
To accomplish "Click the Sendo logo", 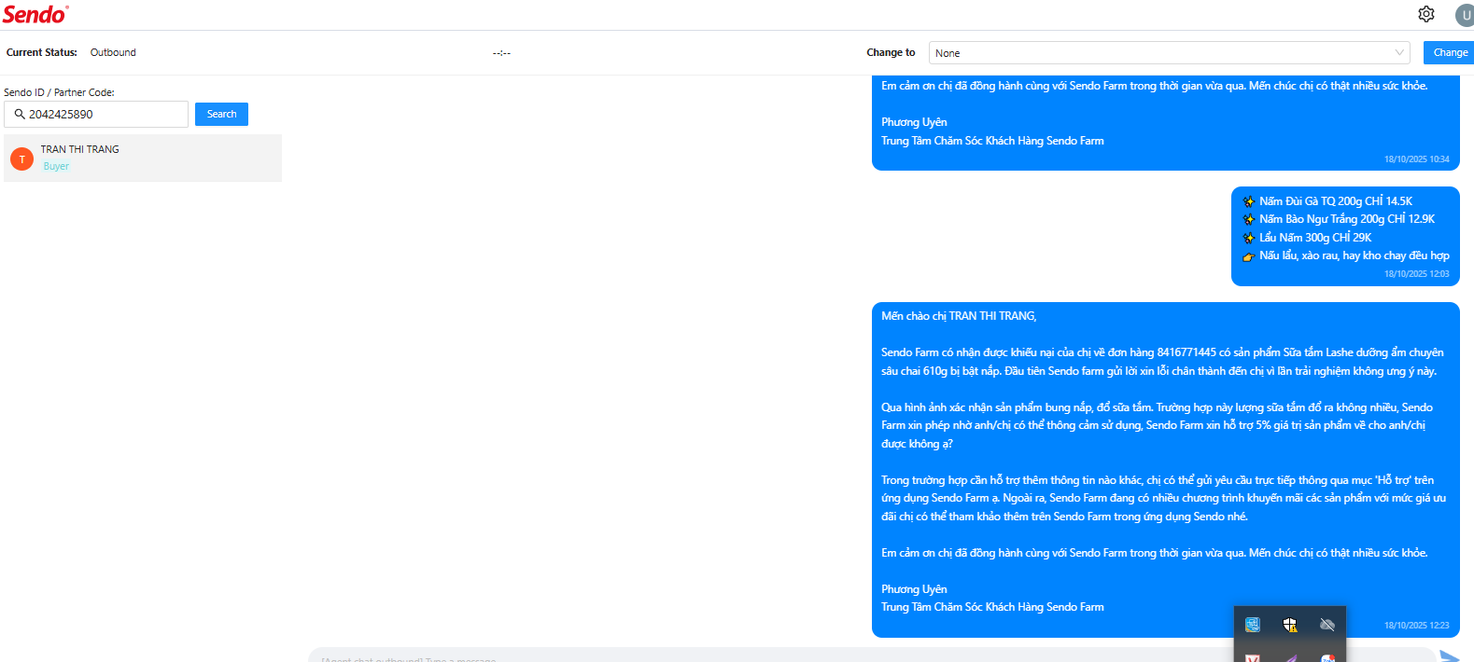I will tap(35, 14).
